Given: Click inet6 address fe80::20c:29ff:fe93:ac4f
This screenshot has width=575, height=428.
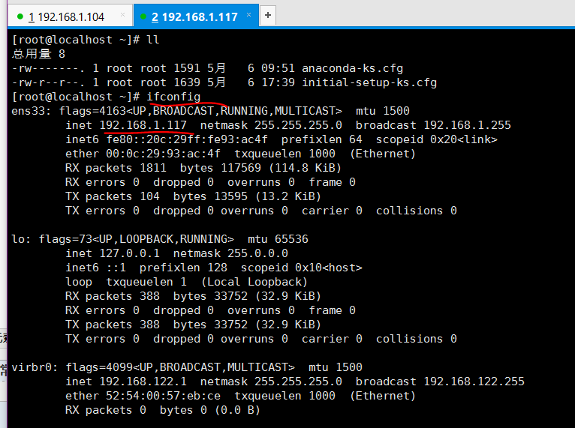Looking at the screenshot, I should click(x=187, y=139).
